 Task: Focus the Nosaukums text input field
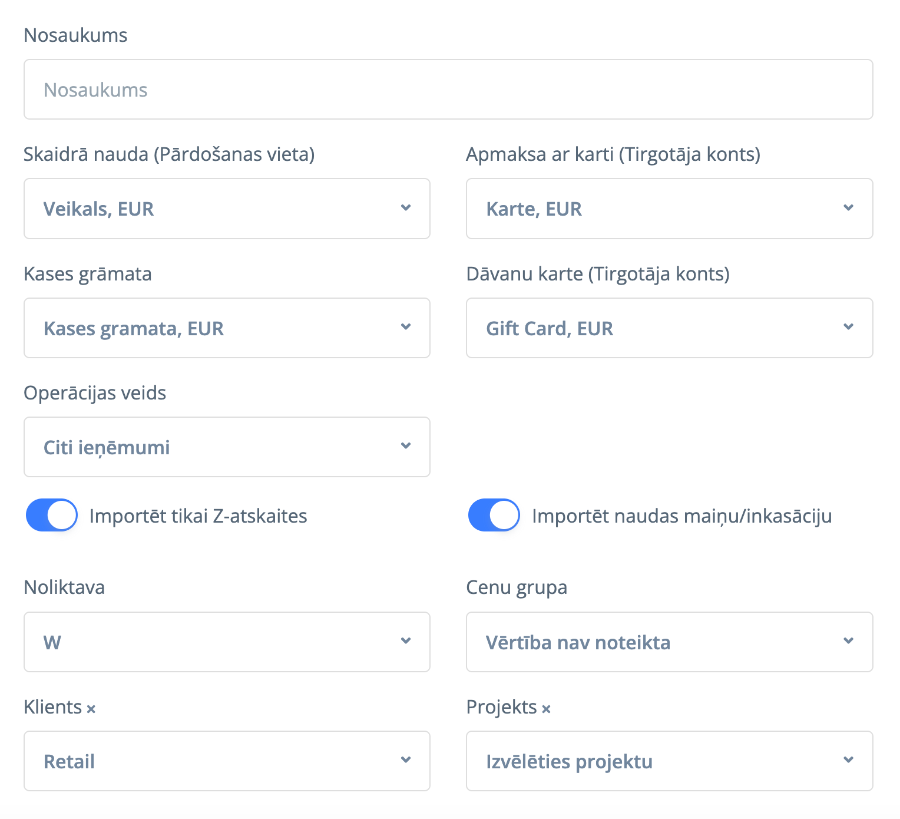click(x=448, y=90)
